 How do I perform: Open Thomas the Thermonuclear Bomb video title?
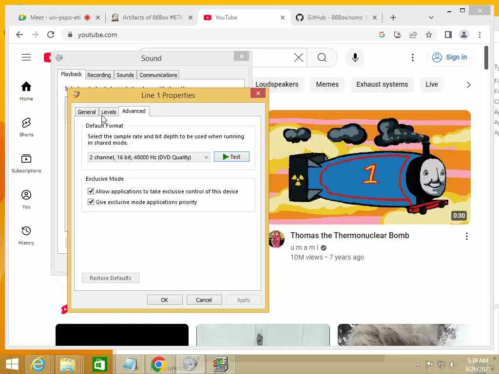pos(350,235)
